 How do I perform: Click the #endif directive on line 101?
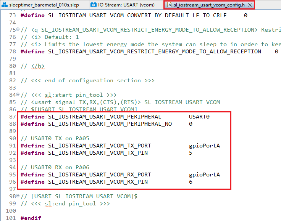[x=31, y=218]
